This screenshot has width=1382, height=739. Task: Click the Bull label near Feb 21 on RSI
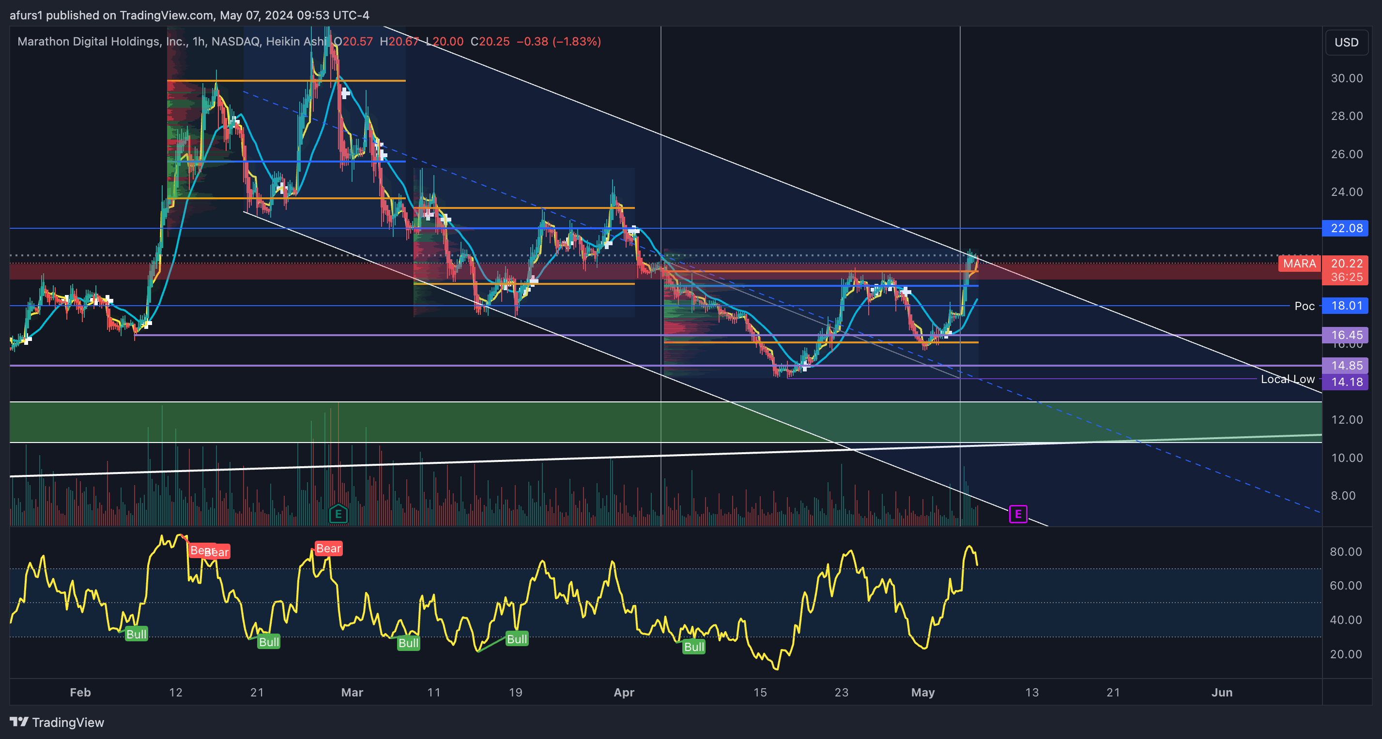pos(269,642)
